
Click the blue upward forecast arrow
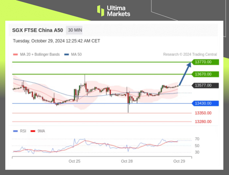186,73
